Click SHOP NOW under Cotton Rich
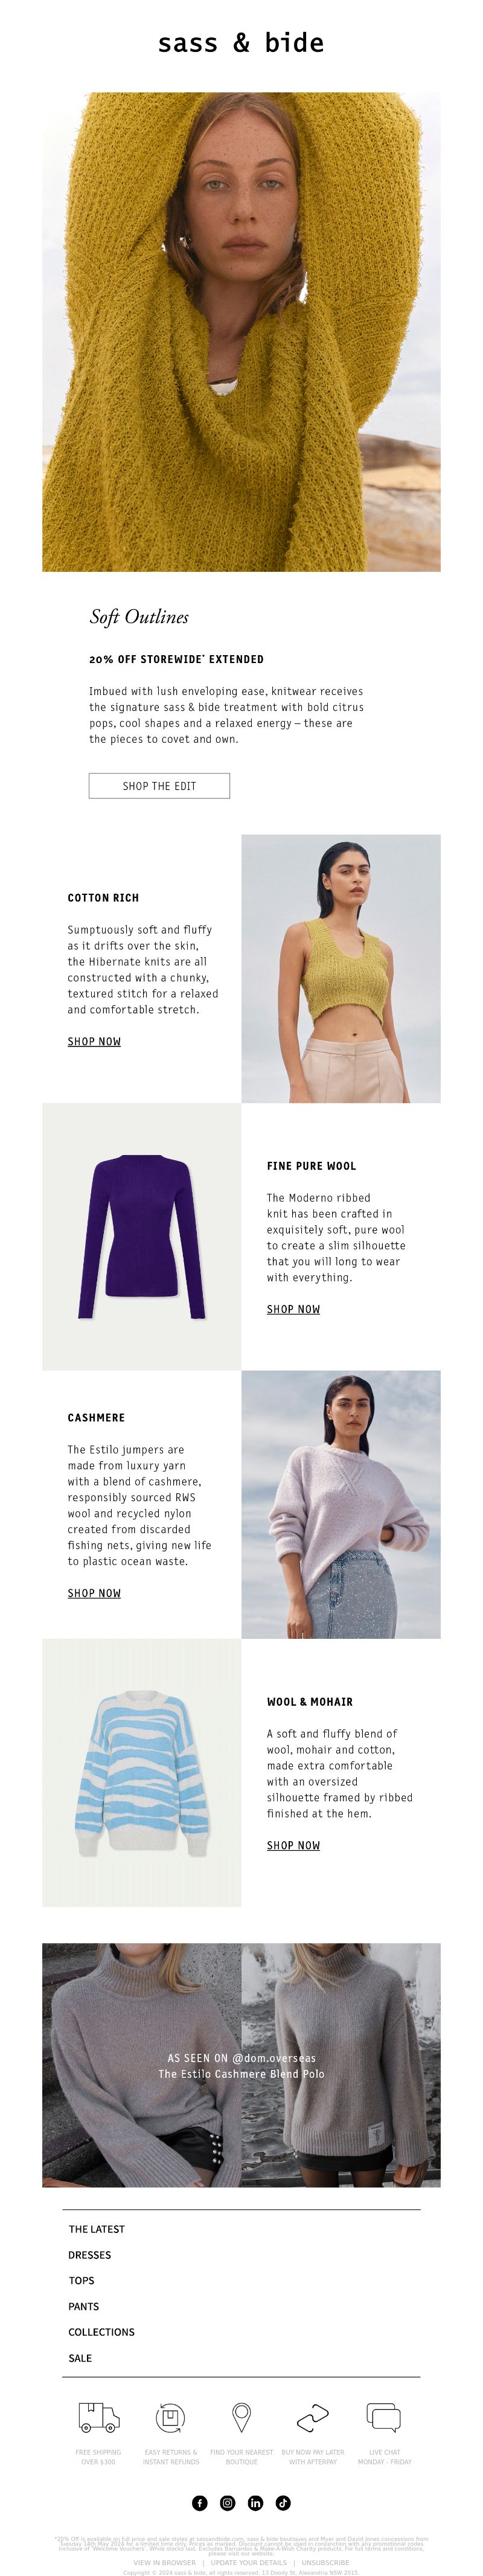Image resolution: width=483 pixels, height=2576 pixels. click(94, 1041)
